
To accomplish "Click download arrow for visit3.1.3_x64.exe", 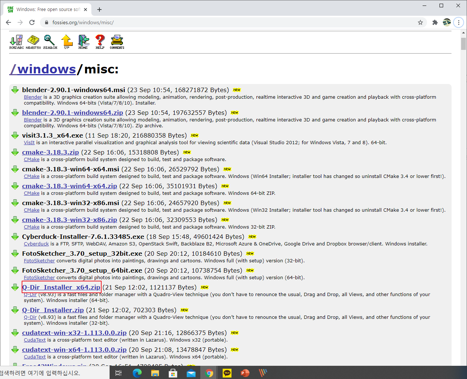I will [x=15, y=135].
